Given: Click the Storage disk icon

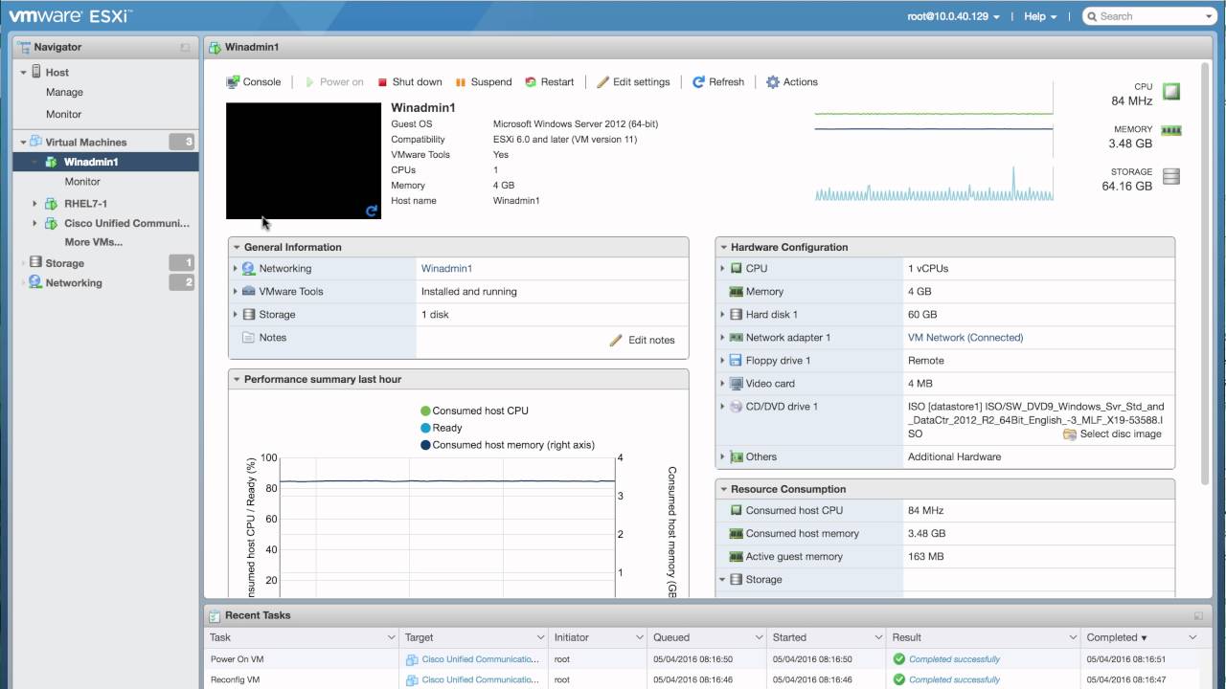Looking at the screenshot, I should (x=1170, y=176).
